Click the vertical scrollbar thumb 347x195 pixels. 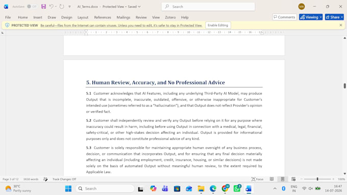(x=344, y=86)
